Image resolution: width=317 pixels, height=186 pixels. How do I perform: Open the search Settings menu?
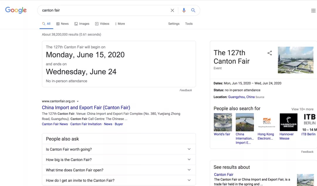point(174,24)
